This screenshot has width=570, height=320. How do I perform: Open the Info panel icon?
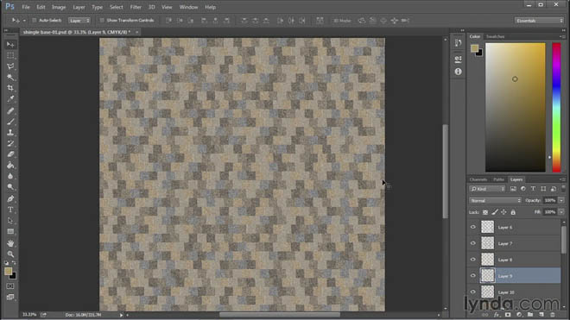coord(458,72)
